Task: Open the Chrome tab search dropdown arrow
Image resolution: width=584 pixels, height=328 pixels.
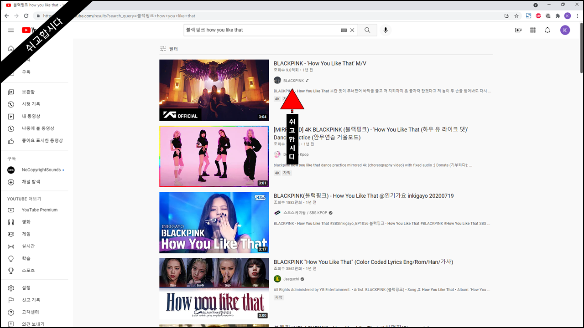Action: coord(536,5)
